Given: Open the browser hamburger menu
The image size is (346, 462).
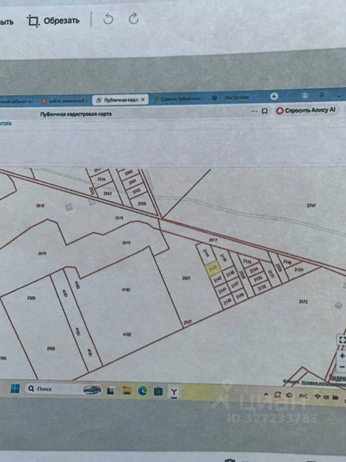Looking at the screenshot, I should pyautogui.click(x=322, y=95).
